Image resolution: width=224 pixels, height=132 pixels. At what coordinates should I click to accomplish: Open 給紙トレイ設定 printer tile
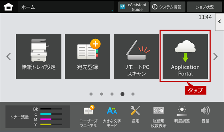[x=39, y=56]
